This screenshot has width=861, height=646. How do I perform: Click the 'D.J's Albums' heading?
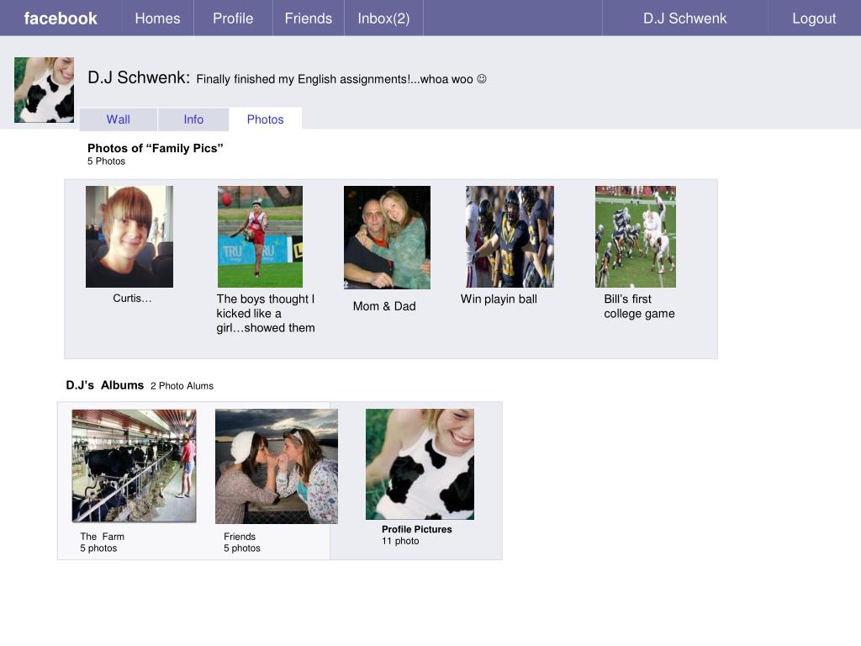(105, 385)
